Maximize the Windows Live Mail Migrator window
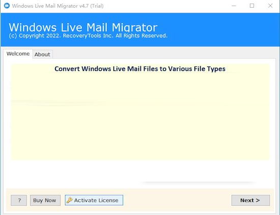 click(252, 6)
